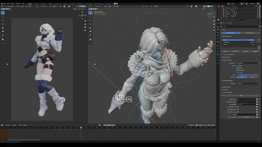Click the hand pan-view icon in left viewport
This screenshot has width=262, height=147.
pyautogui.click(x=85, y=24)
